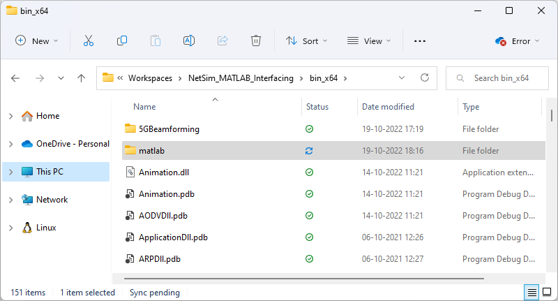Click the folder icon in address bar

pyautogui.click(x=108, y=78)
